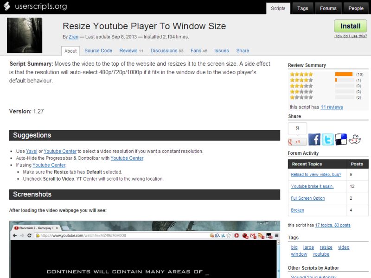Click the orange five-star rating bar
This screenshot has height=278, width=371.
(344, 74)
